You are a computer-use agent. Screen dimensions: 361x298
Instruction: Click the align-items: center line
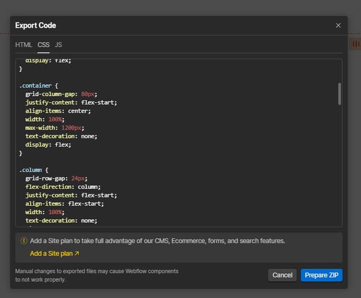click(58, 111)
